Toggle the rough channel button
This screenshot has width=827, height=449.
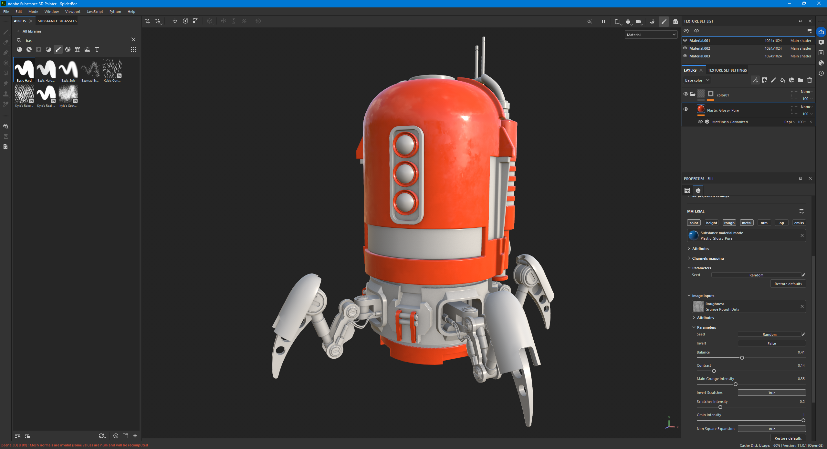[x=729, y=223]
